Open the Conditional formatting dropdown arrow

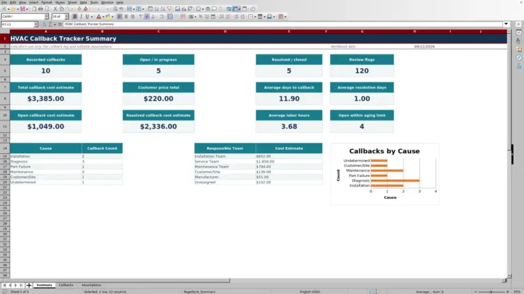click(x=285, y=16)
